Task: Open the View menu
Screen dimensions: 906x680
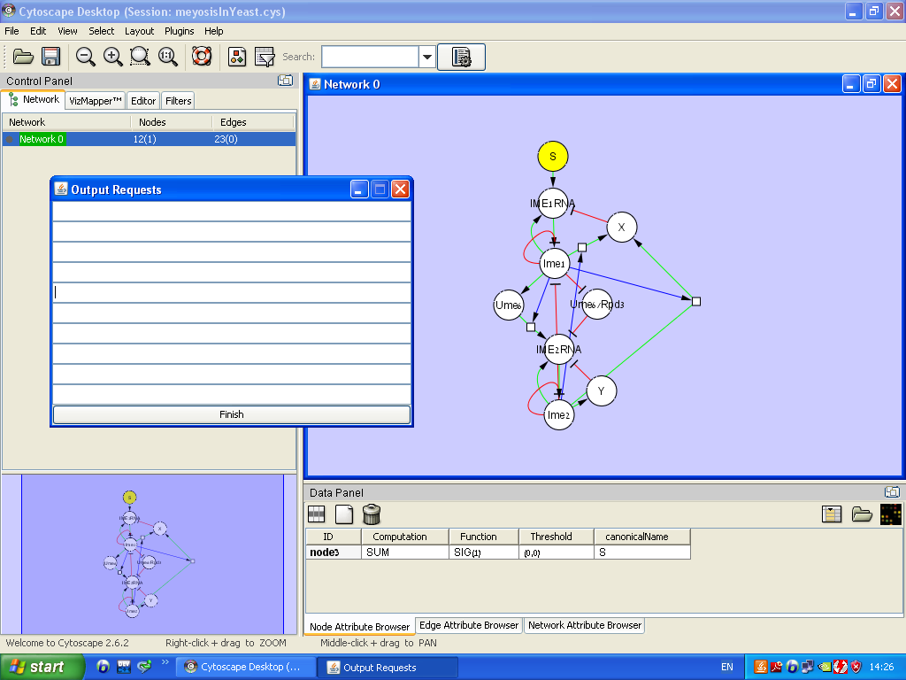Action: tap(67, 31)
